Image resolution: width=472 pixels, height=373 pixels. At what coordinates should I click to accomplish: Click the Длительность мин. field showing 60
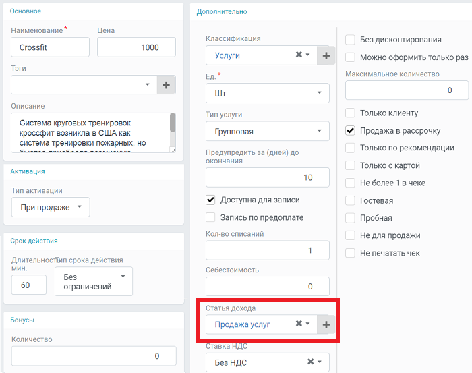(x=29, y=285)
